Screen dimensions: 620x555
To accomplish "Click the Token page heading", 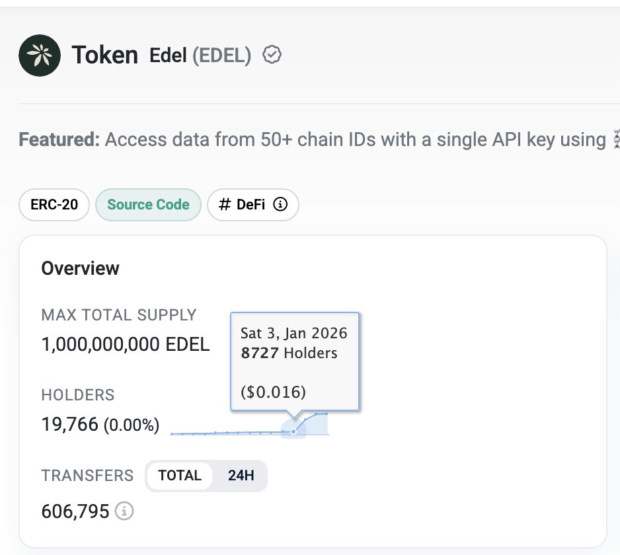I will click(x=104, y=55).
